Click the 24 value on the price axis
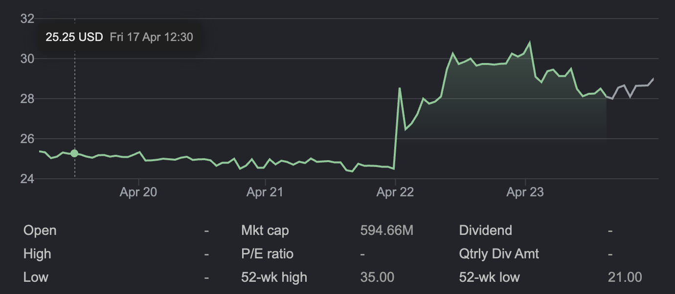 click(x=27, y=179)
